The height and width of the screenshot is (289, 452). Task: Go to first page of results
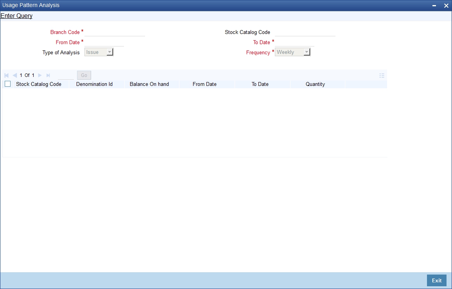coord(6,75)
